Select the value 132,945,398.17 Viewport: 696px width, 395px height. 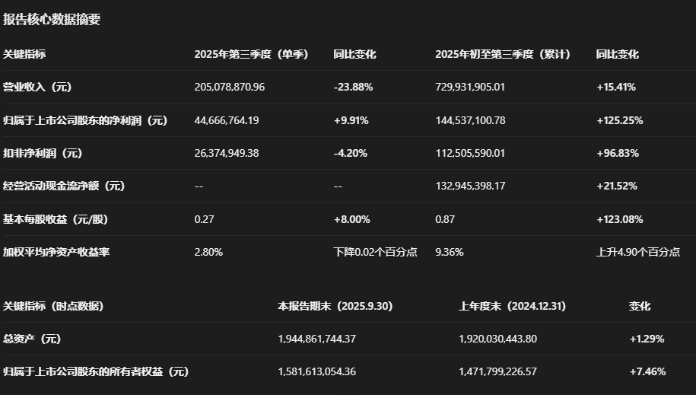(x=470, y=186)
